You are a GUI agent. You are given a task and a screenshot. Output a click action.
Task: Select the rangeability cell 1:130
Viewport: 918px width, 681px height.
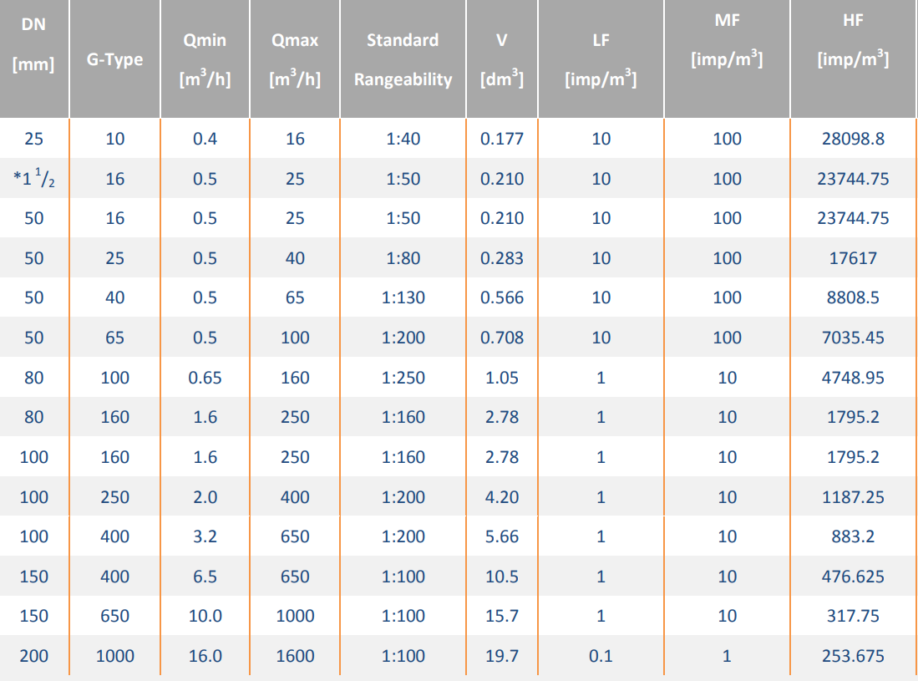click(403, 298)
